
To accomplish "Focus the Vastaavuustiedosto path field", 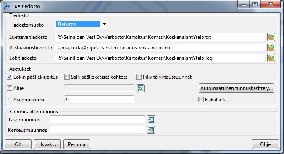I will coord(160,48).
